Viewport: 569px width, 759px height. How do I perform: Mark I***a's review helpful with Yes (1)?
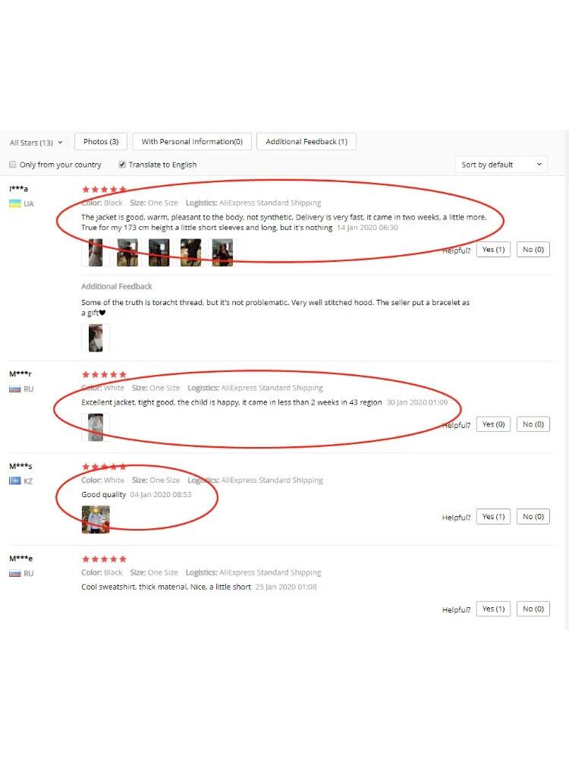click(493, 249)
